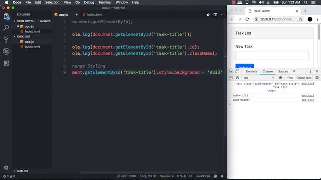
Task: Change the LF line ending setting
Action: click(x=191, y=176)
